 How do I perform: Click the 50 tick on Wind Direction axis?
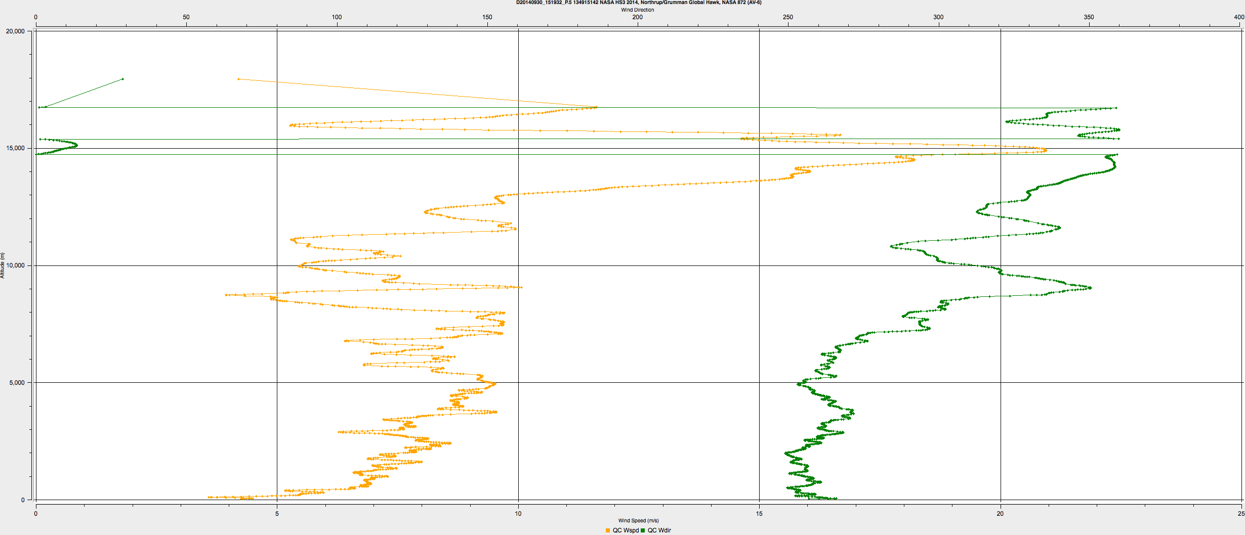pos(186,17)
